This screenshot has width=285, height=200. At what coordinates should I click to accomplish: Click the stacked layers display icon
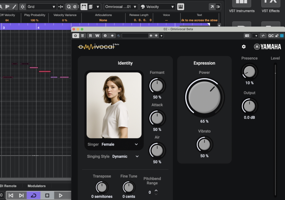point(91,7)
